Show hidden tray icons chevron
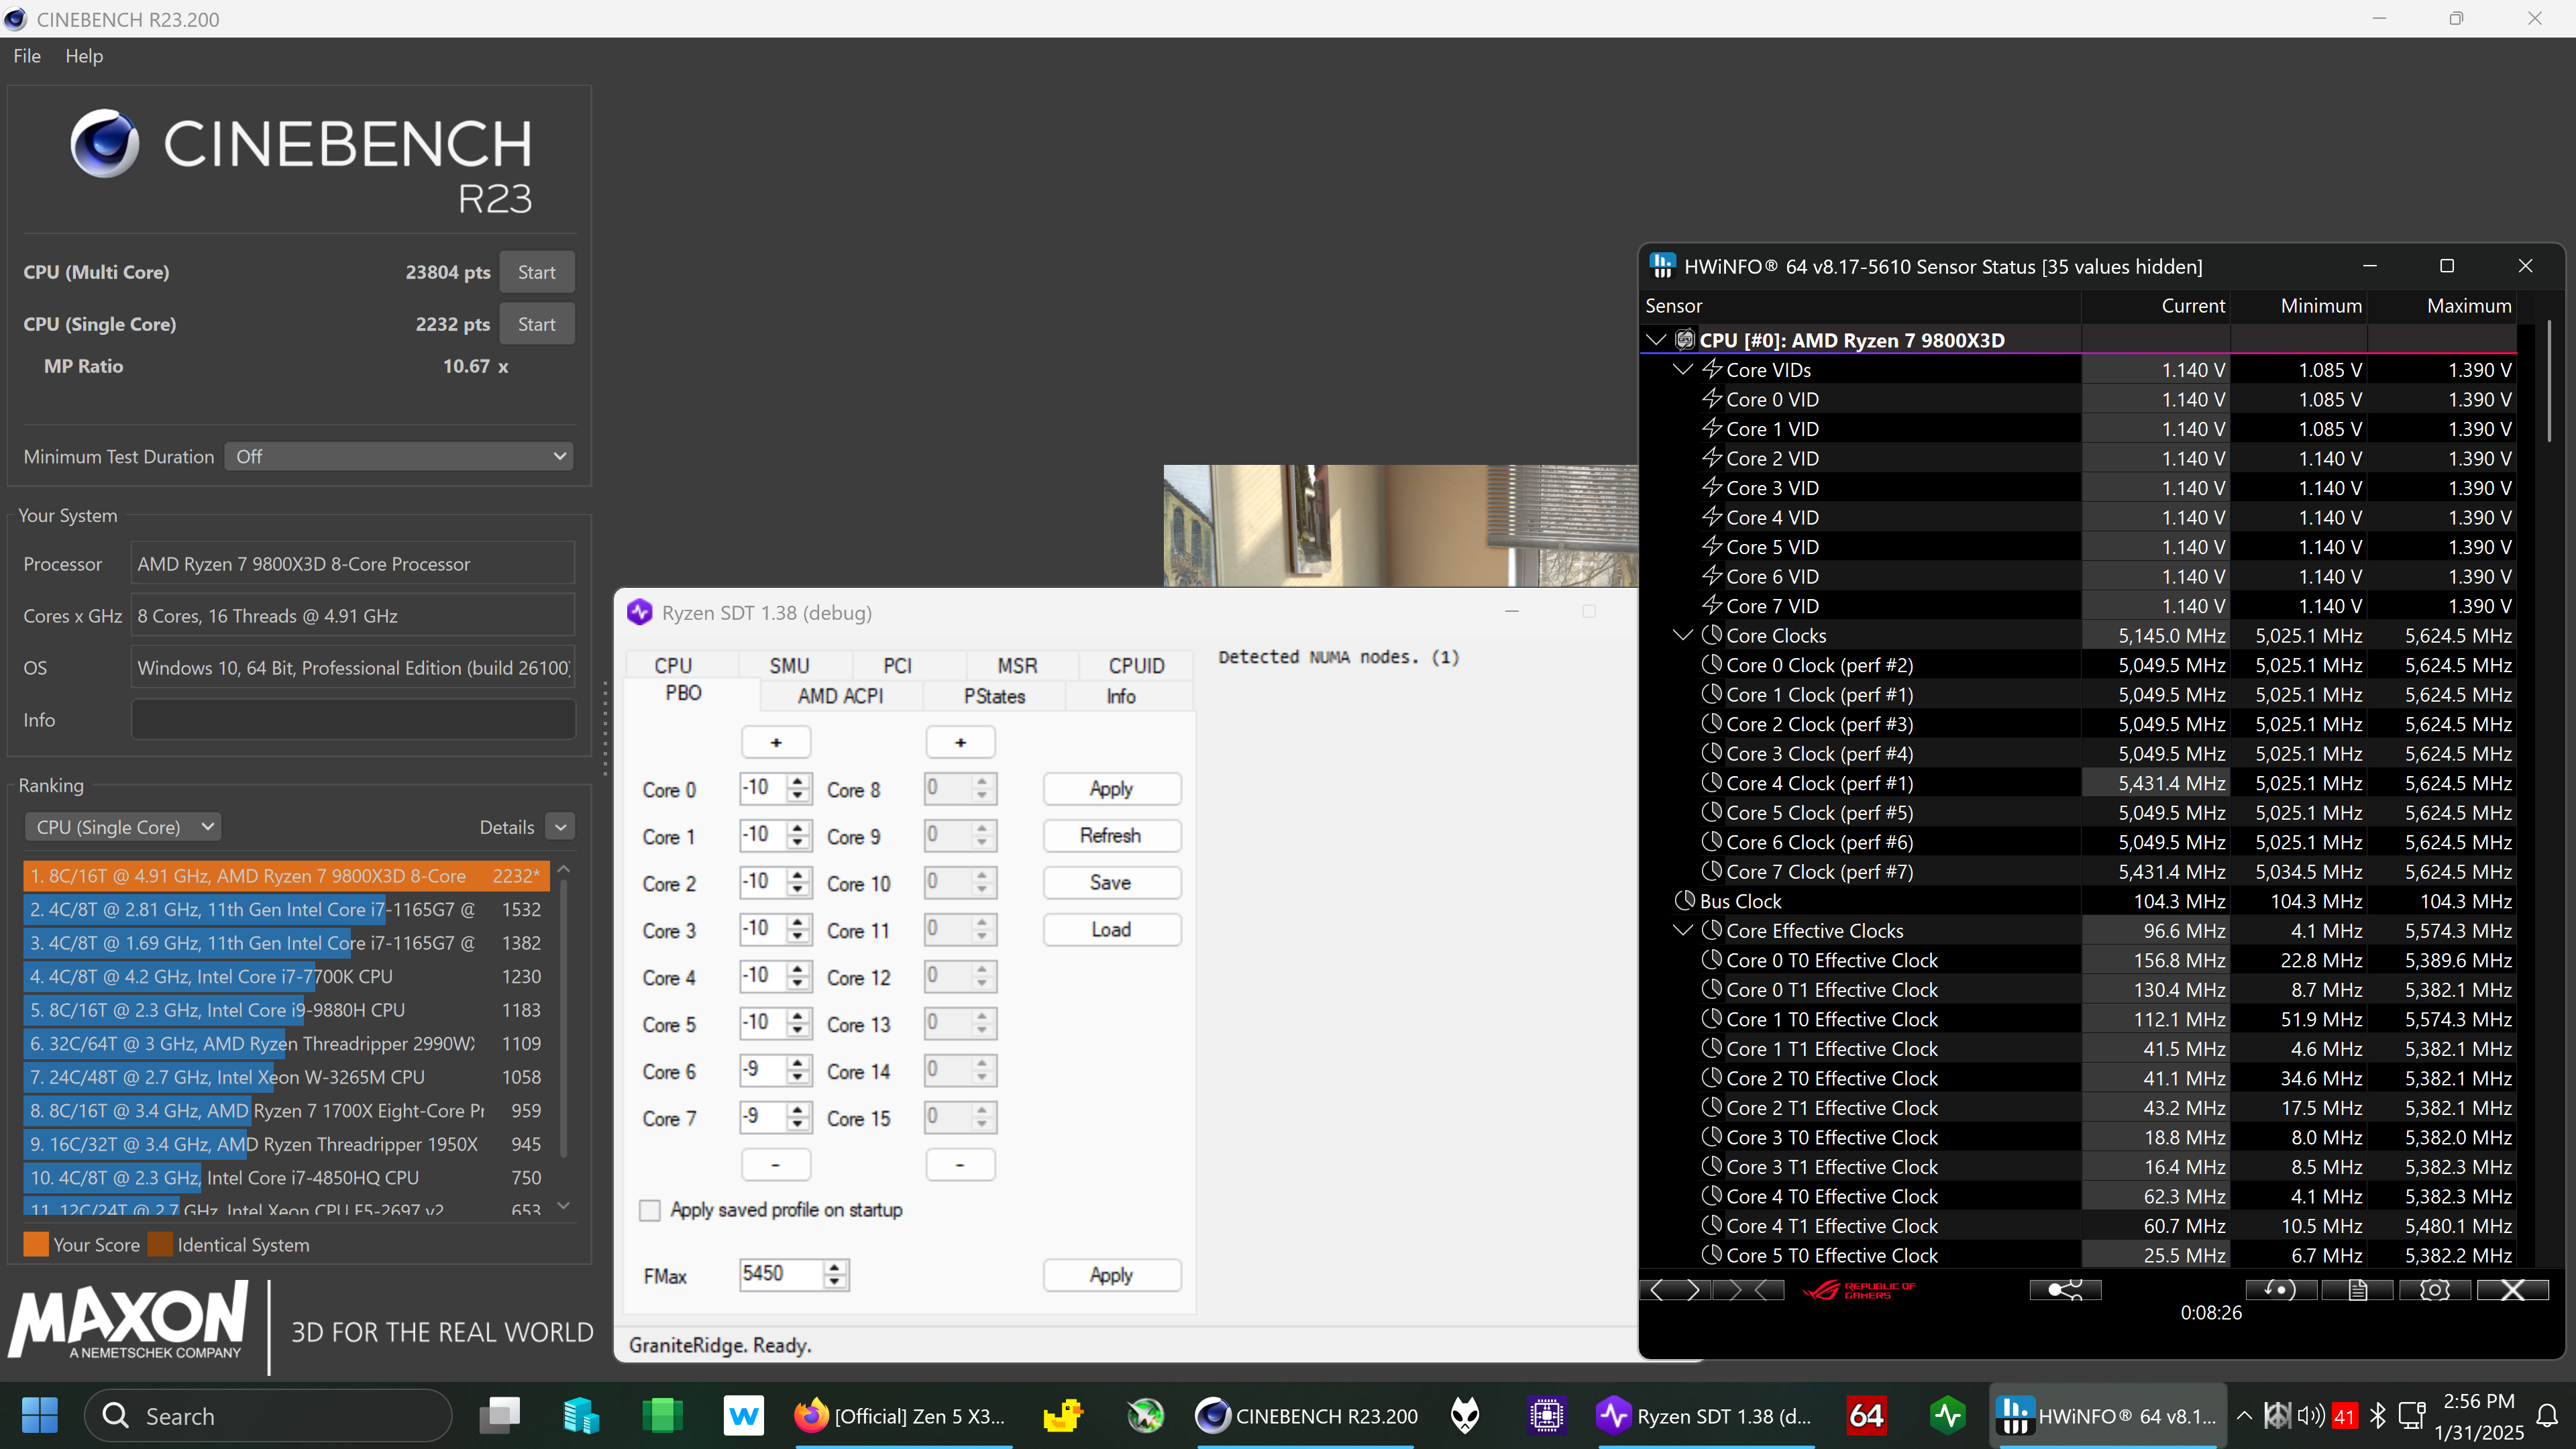 pyautogui.click(x=2244, y=1415)
